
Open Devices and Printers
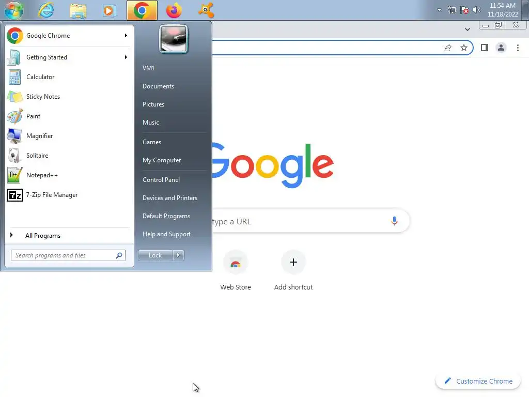[169, 198]
